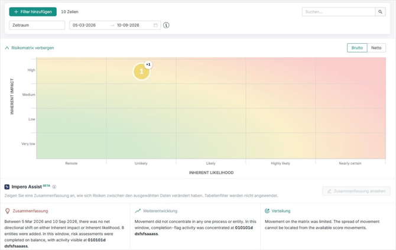Click Zusammenfassung ansehen button

click(356, 191)
